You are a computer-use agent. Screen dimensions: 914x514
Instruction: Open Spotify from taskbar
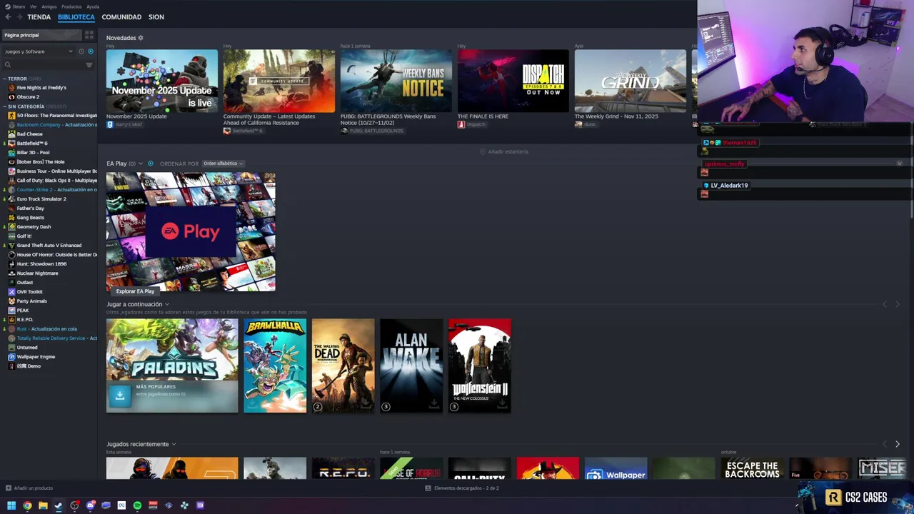pyautogui.click(x=137, y=505)
